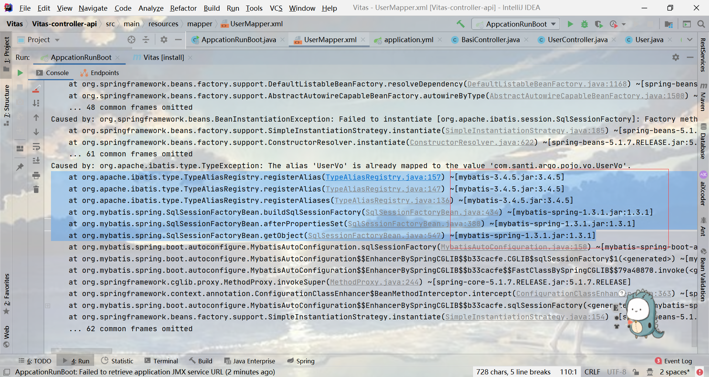Toggle the Favorites tool window stripe button
Viewport: 709px width, 377px height.
(x=6, y=294)
